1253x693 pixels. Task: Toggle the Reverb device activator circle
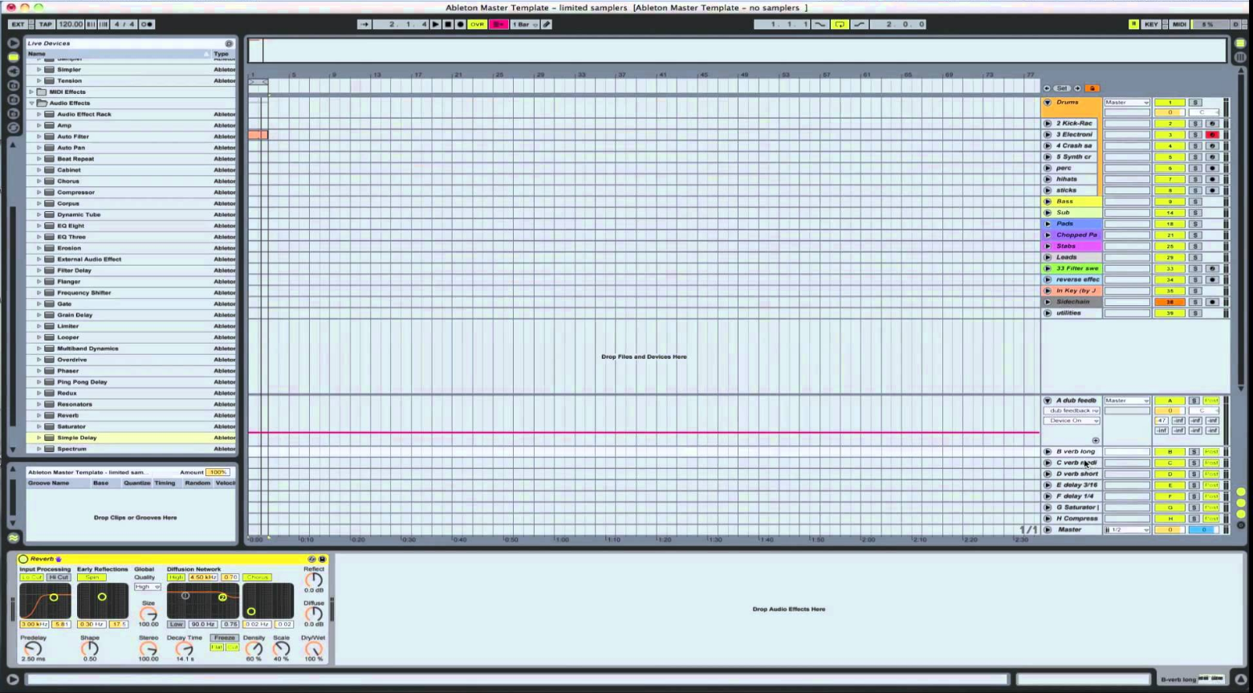click(x=23, y=559)
